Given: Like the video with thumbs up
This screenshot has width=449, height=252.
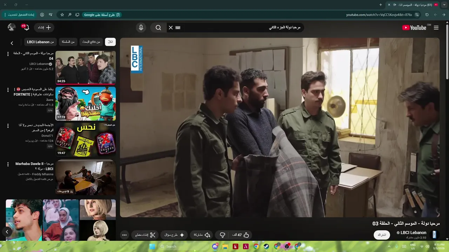Looking at the screenshot, I should tap(241, 235).
